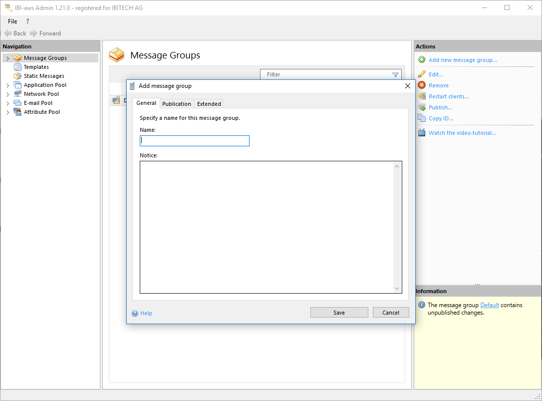Click the Add new message group icon

tap(422, 60)
